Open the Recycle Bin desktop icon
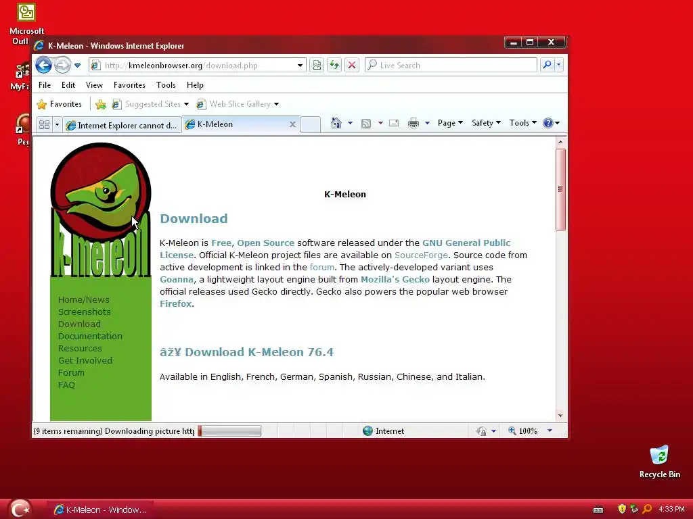Screen dimensions: 693x519 tap(659, 462)
